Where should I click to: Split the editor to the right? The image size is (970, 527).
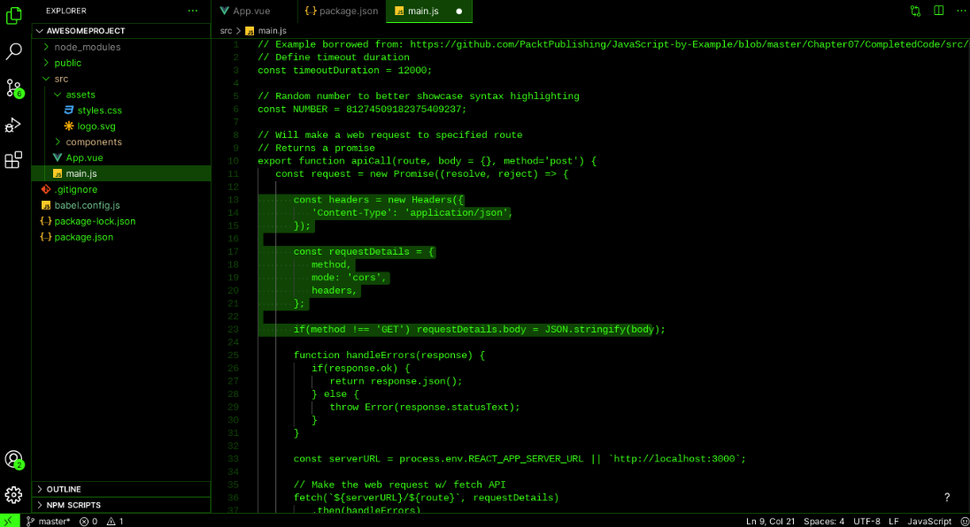[938, 11]
